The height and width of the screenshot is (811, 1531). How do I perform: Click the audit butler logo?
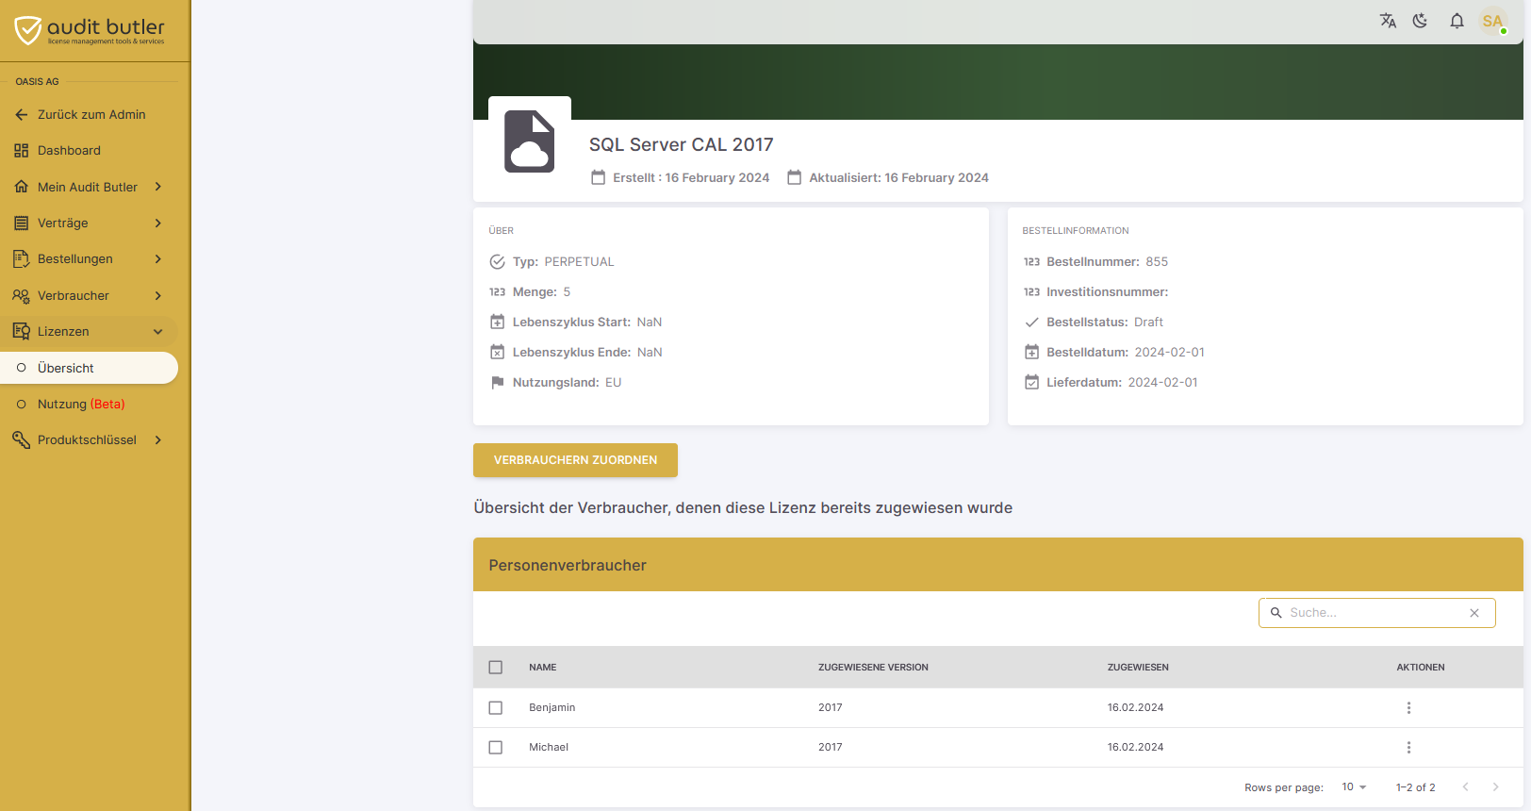pyautogui.click(x=90, y=30)
